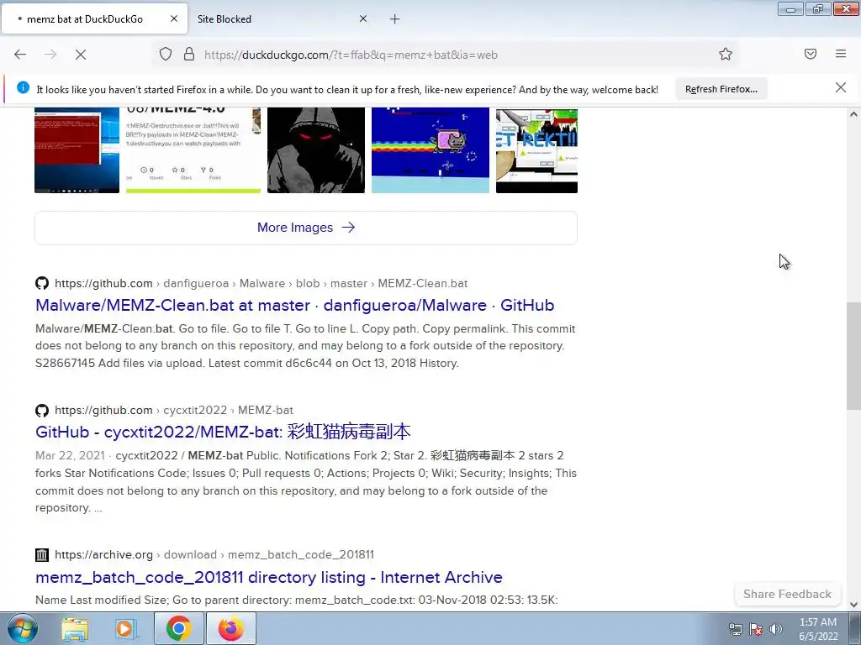Close the Site Blocked tab

[363, 18]
